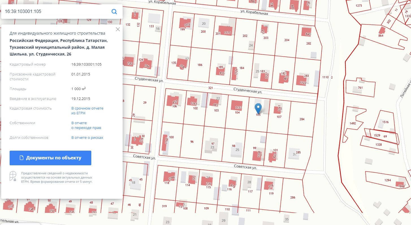Image resolution: width=411 pixels, height=225 pixels.
Task: Click building 1137 on the map
Action: tap(237, 105)
